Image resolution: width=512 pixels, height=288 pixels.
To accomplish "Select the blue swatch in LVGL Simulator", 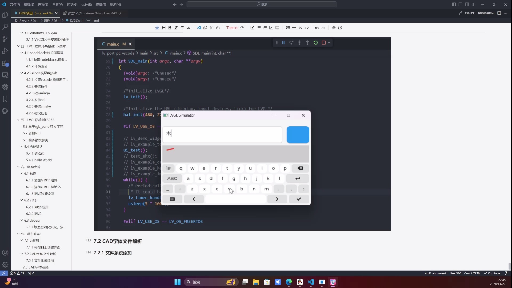I will [x=298, y=135].
